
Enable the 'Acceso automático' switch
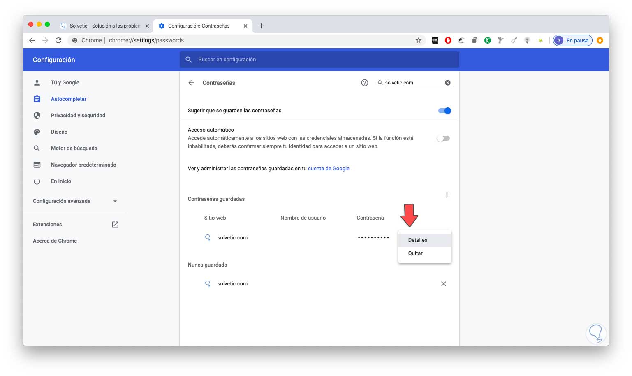[x=443, y=138]
